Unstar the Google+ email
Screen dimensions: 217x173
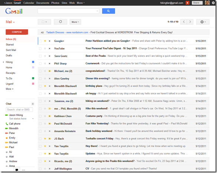45,41
